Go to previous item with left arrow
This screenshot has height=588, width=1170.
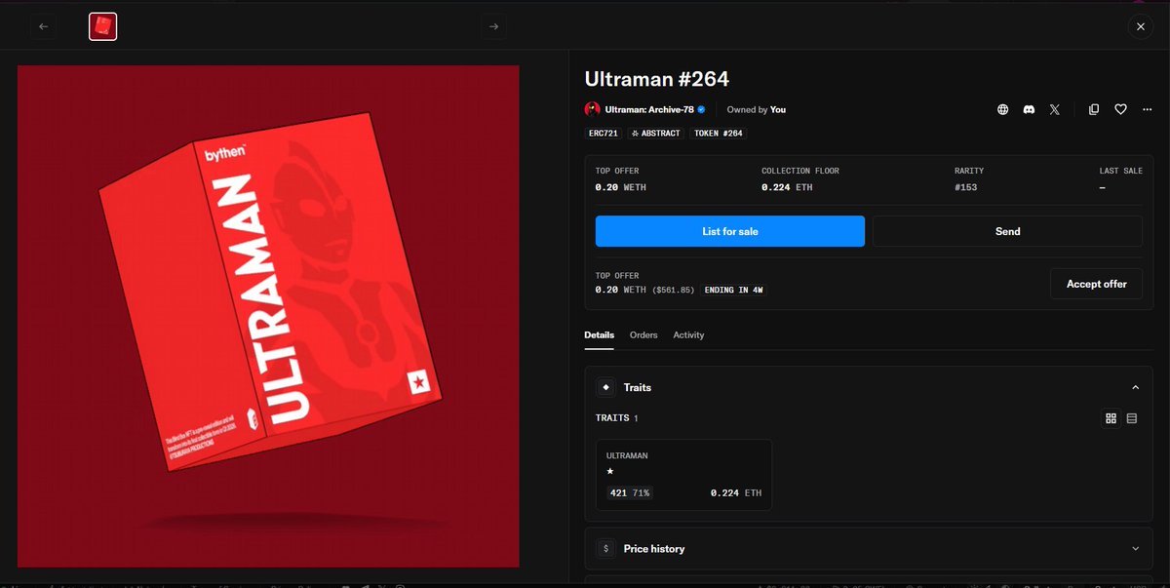click(43, 27)
